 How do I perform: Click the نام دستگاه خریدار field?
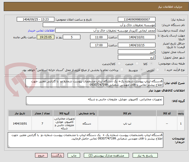99,25
